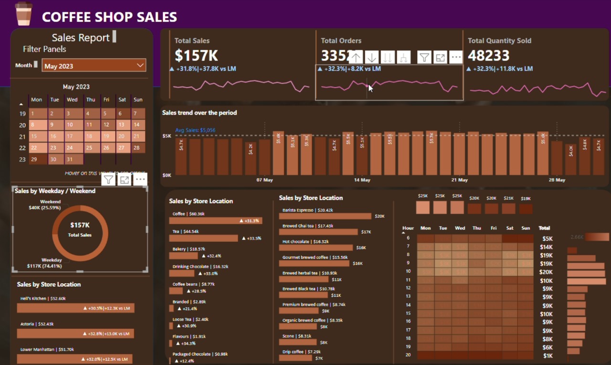Screen dimensions: 611x365
Task: Select day 25 in the May calendar
Action: point(92,148)
